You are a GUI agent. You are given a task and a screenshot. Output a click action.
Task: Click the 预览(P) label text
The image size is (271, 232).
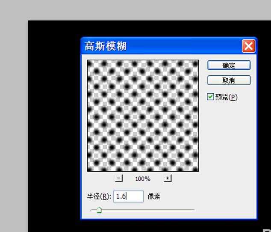pyautogui.click(x=226, y=97)
